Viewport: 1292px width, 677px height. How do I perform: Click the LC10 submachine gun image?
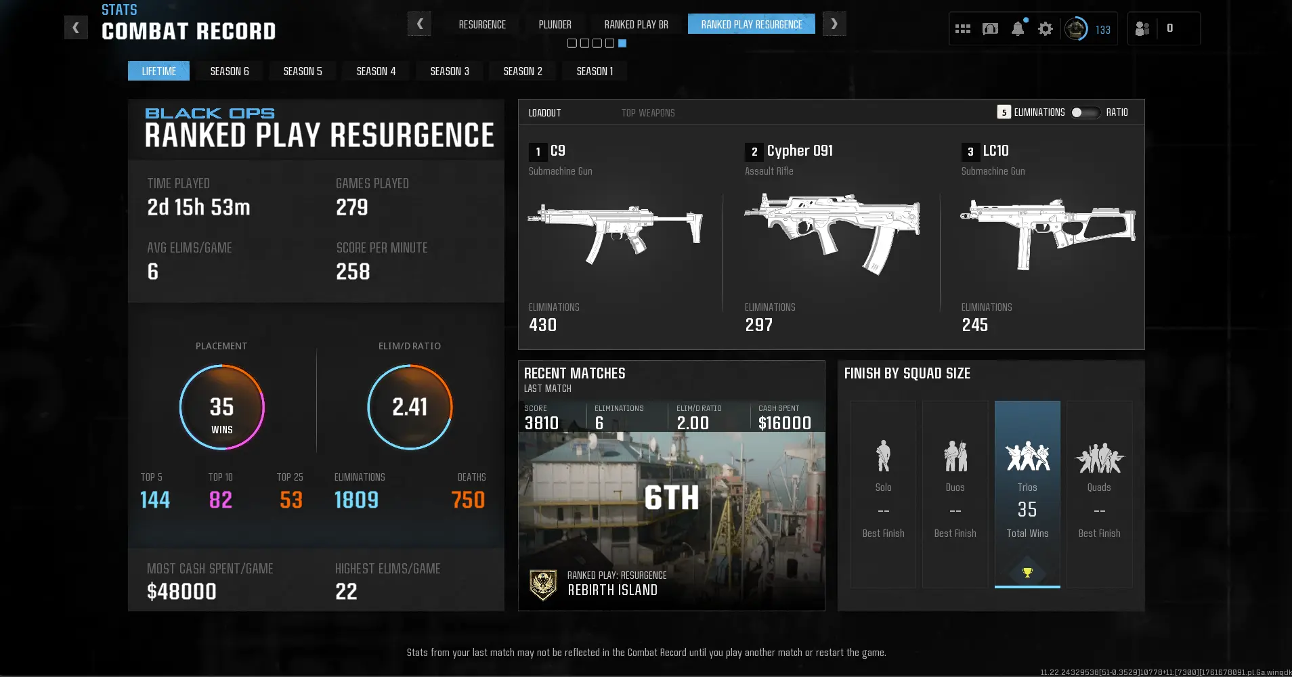pyautogui.click(x=1048, y=233)
